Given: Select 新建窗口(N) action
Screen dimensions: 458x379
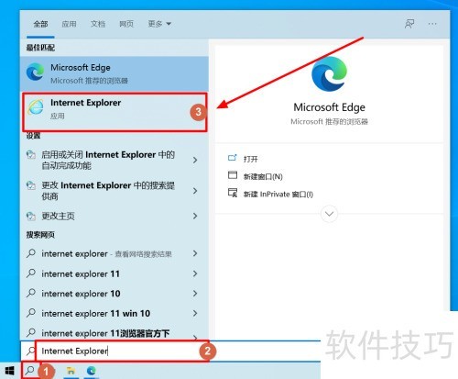Looking at the screenshot, I should pyautogui.click(x=263, y=176).
